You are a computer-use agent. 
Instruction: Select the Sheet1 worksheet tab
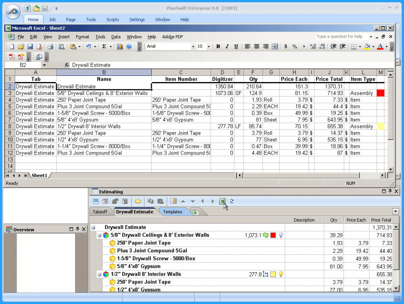pyautogui.click(x=40, y=175)
